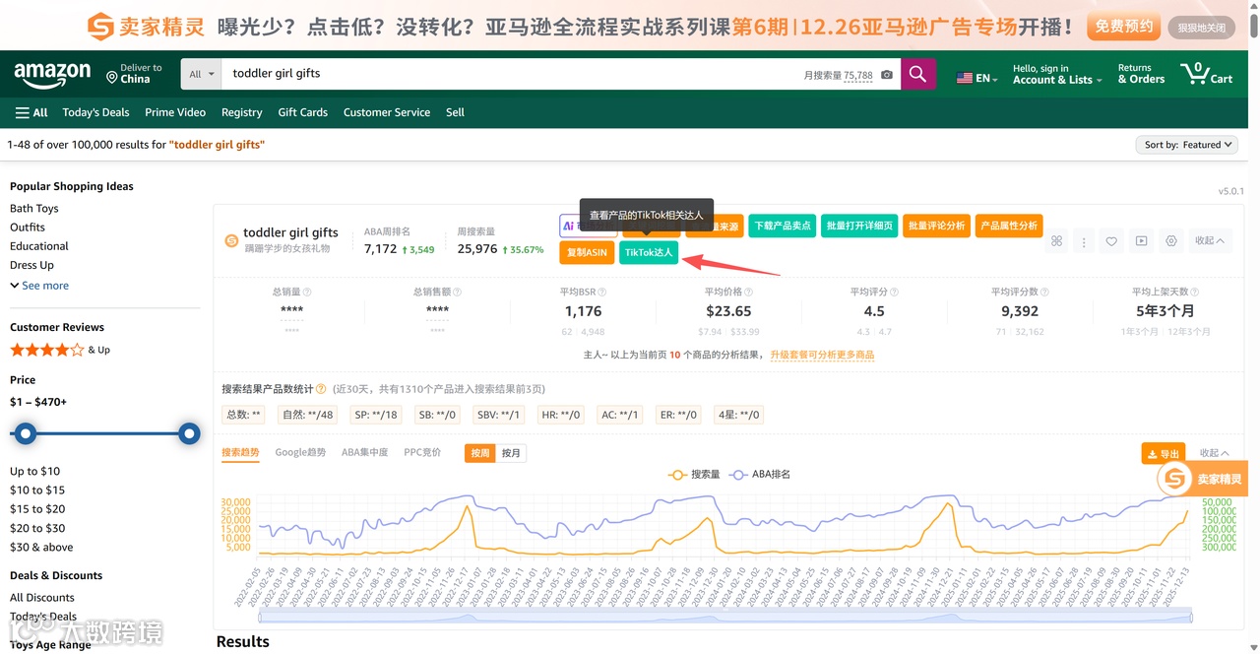Switch to the PPC竞价 tab
Image resolution: width=1260 pixels, height=654 pixels.
[x=422, y=453]
